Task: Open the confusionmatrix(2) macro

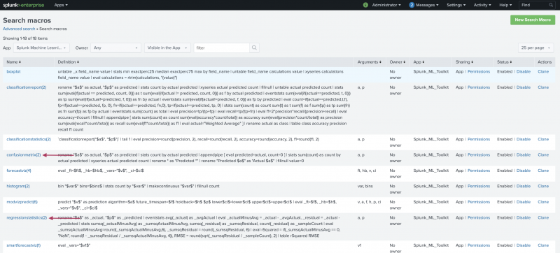Action: 24,155
